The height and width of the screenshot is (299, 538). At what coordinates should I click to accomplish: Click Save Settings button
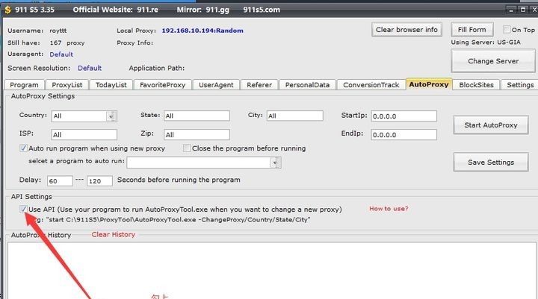tap(491, 163)
